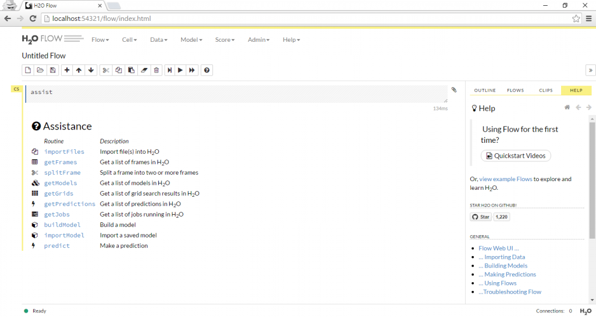Click the getFrames routine link

[61, 163]
